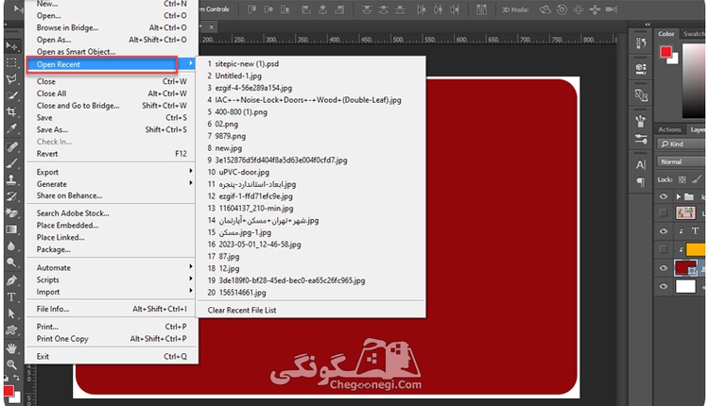
Task: Open the Export submenu
Action: coord(112,172)
